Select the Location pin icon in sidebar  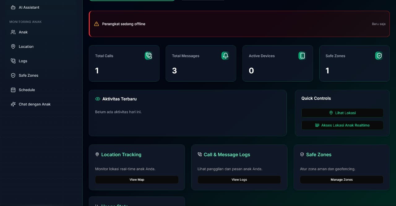point(13,46)
